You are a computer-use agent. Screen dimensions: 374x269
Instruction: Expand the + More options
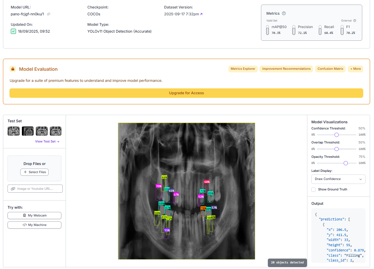tap(355, 69)
